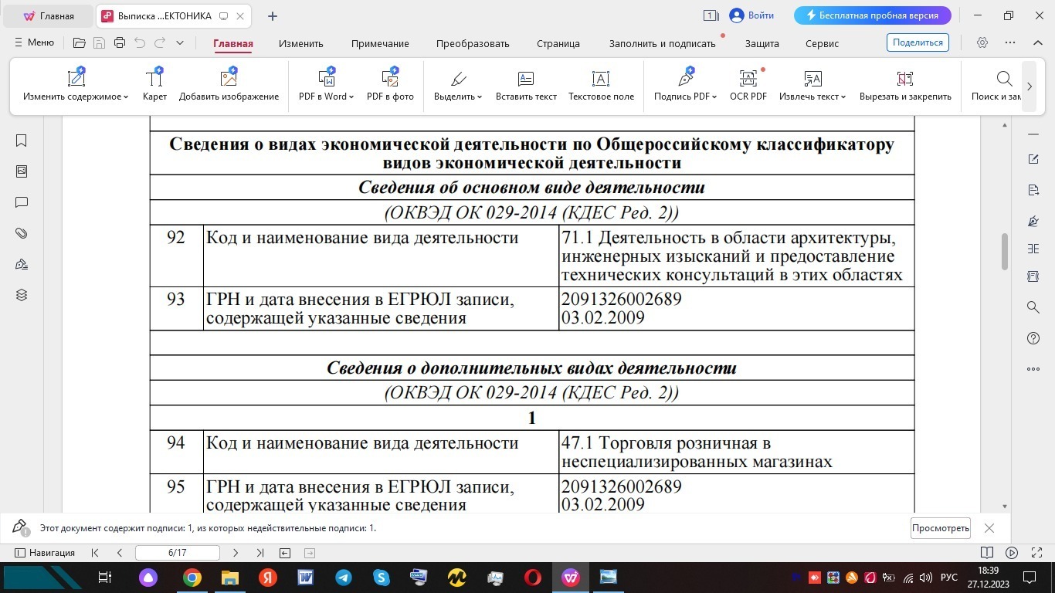Expand the Выделить highlight dropdown
Image resolution: width=1055 pixels, height=593 pixels.
(x=458, y=85)
